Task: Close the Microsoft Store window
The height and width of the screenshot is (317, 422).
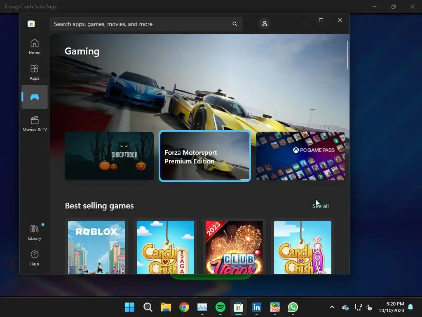Action: tap(340, 20)
